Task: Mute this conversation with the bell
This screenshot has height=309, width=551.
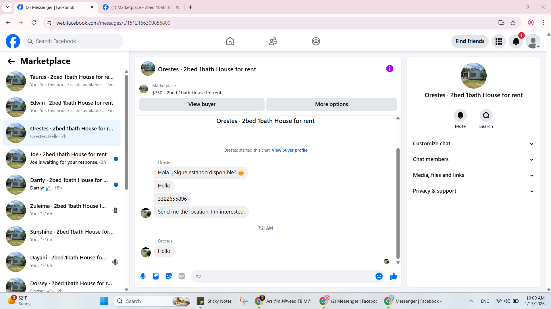Action: (x=460, y=116)
